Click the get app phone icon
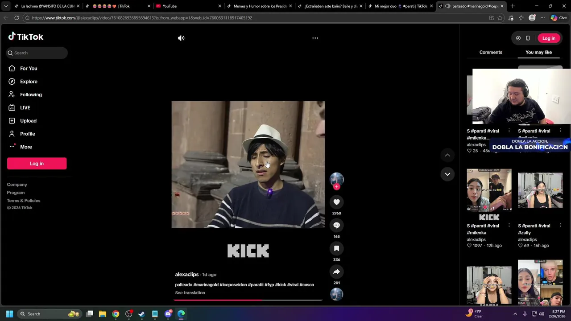The image size is (571, 321). pos(528,38)
